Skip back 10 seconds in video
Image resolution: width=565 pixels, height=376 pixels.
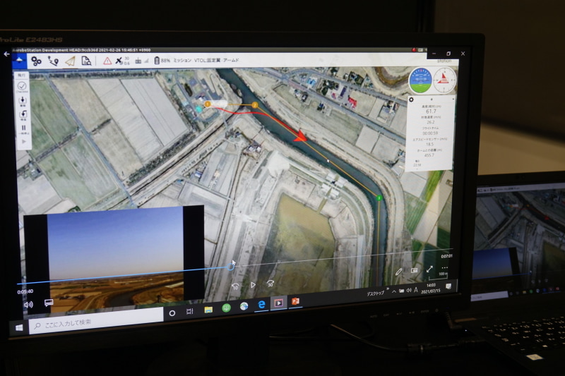point(235,286)
